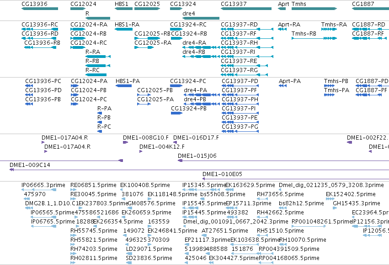
Task: Click protein label CG13936-PC
Action: tap(43, 81)
